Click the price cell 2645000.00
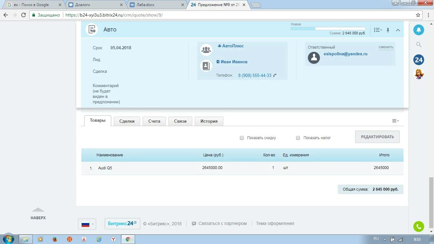Image resolution: width=434 pixels, height=244 pixels. tap(212, 167)
